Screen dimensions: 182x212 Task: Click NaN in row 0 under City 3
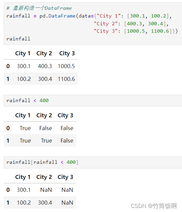coord(67,190)
